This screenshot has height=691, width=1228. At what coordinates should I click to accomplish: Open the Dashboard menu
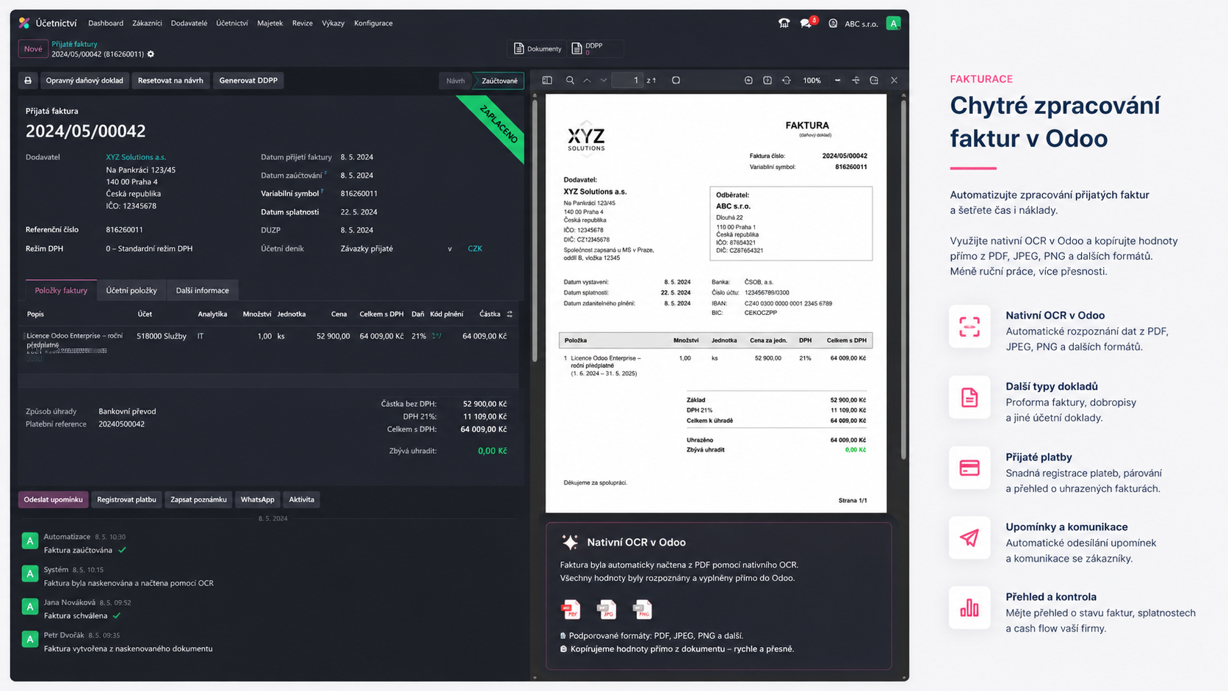point(106,23)
